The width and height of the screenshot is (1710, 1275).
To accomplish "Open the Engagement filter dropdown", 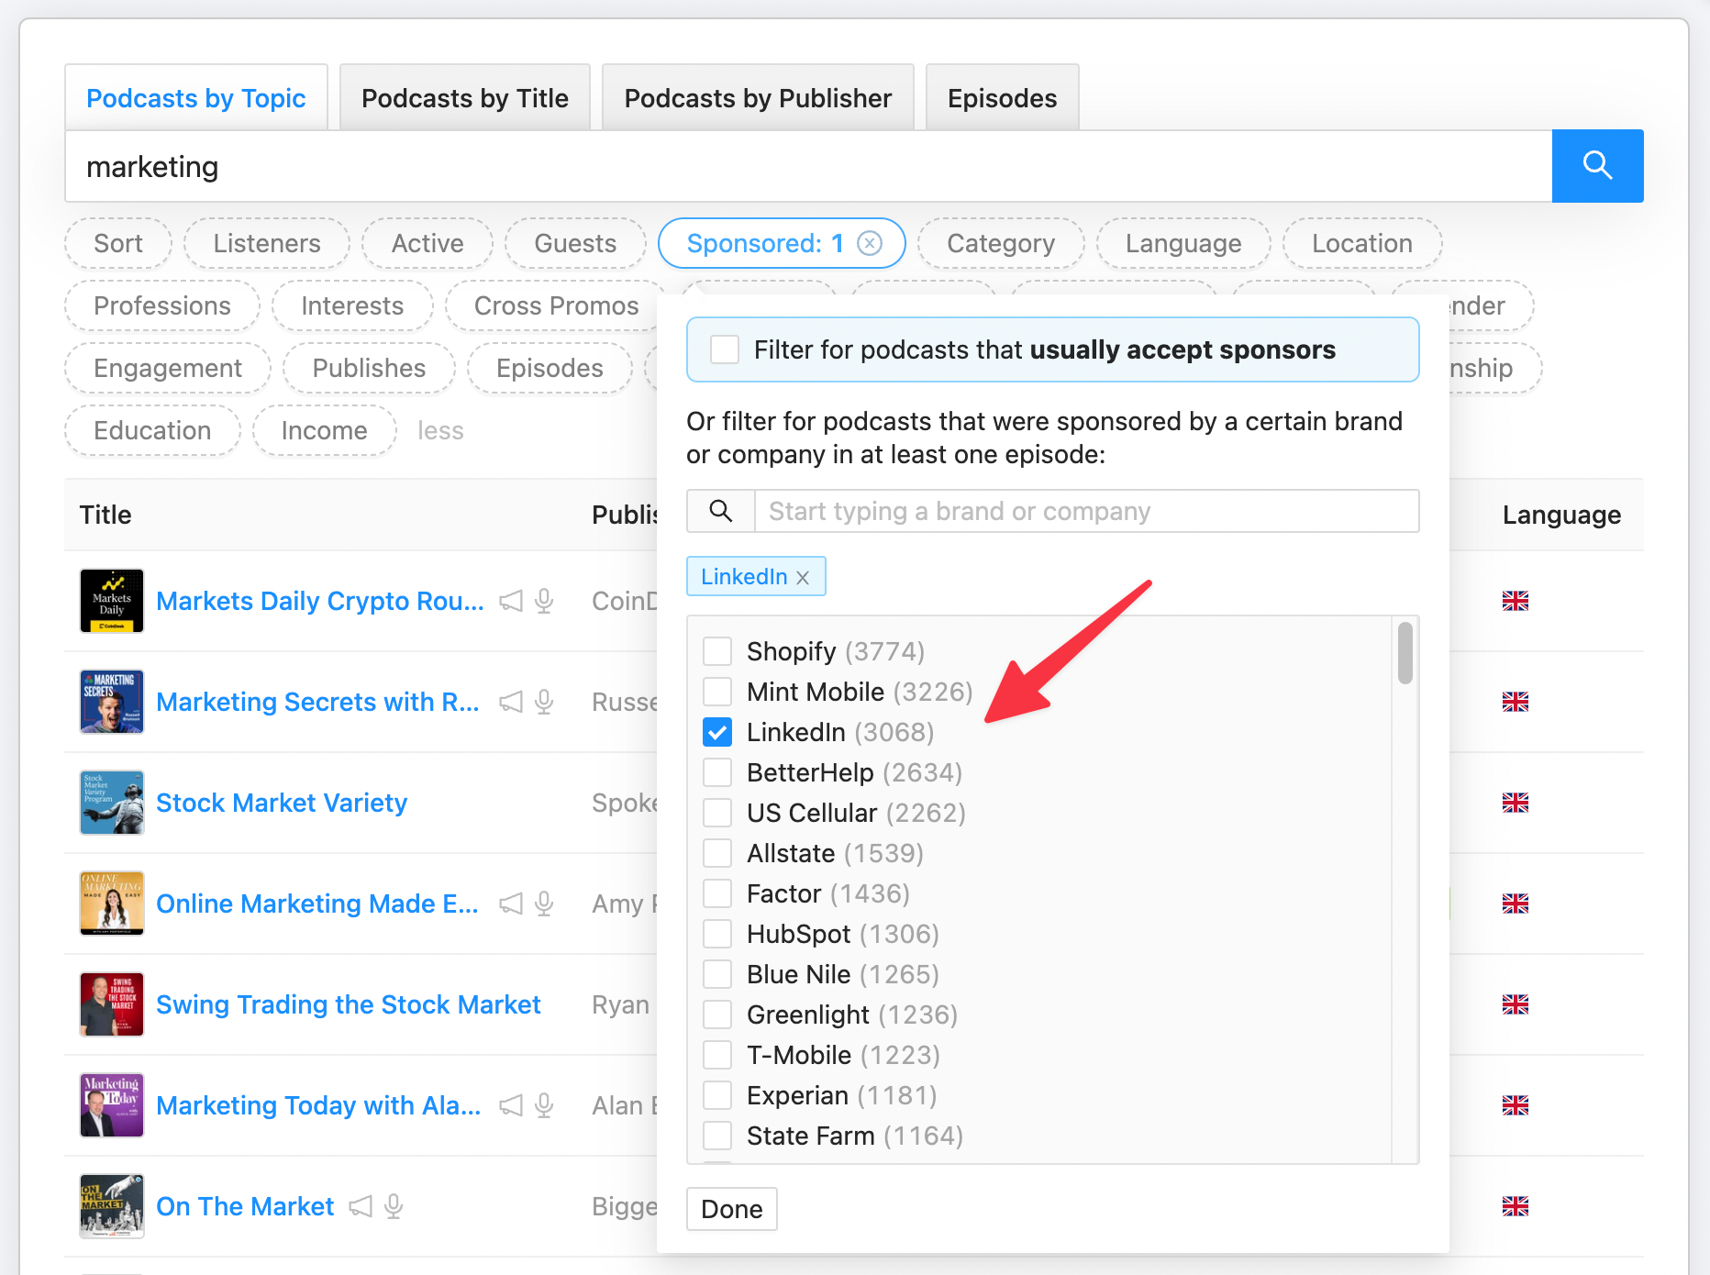I will click(x=168, y=368).
